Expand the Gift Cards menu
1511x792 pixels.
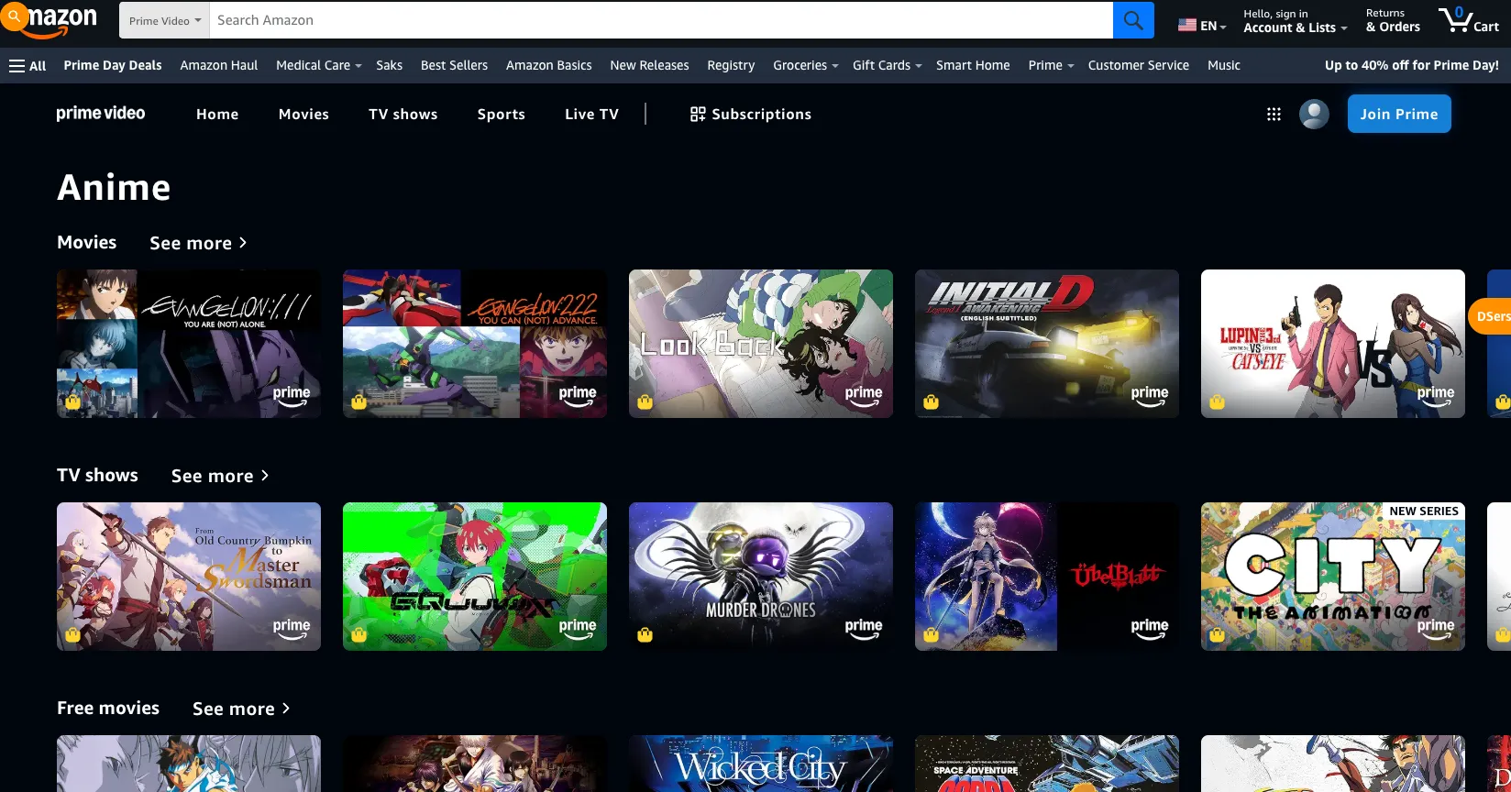887,65
